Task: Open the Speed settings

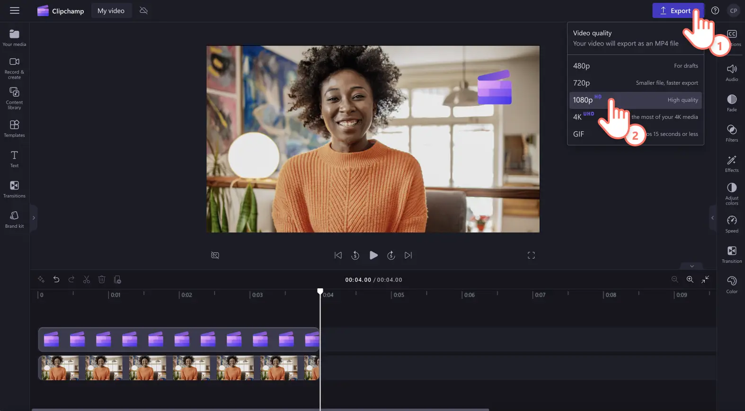Action: click(732, 224)
